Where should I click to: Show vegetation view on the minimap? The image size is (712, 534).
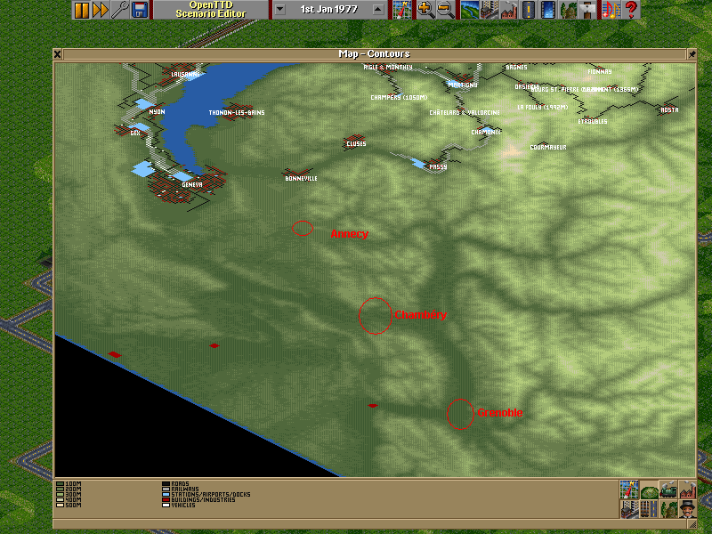(x=669, y=509)
